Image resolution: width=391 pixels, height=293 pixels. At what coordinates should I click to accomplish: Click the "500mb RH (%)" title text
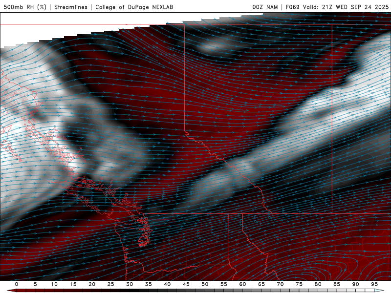click(x=25, y=7)
